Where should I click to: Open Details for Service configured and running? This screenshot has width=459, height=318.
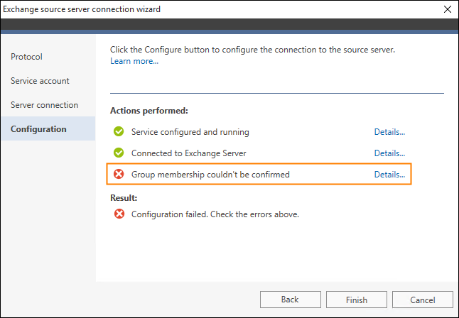(389, 132)
